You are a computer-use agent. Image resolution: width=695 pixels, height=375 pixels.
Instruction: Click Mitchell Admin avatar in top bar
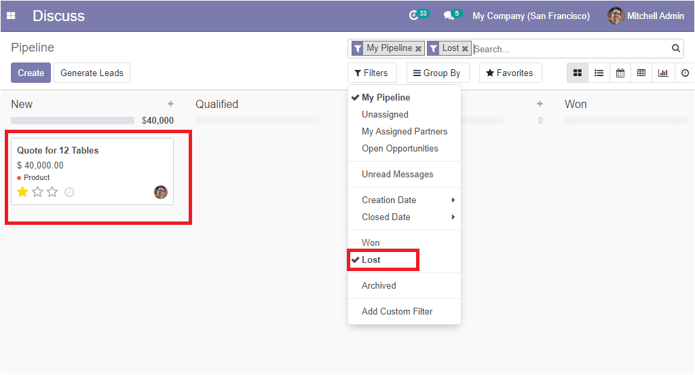(x=616, y=16)
